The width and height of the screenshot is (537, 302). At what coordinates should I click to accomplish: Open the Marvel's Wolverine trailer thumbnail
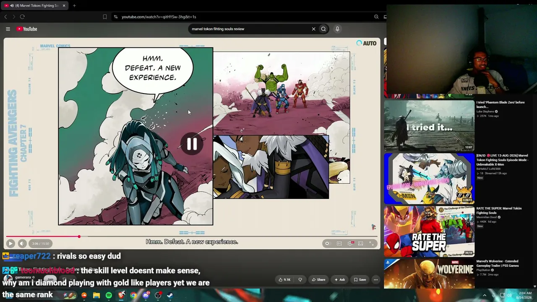click(429, 274)
